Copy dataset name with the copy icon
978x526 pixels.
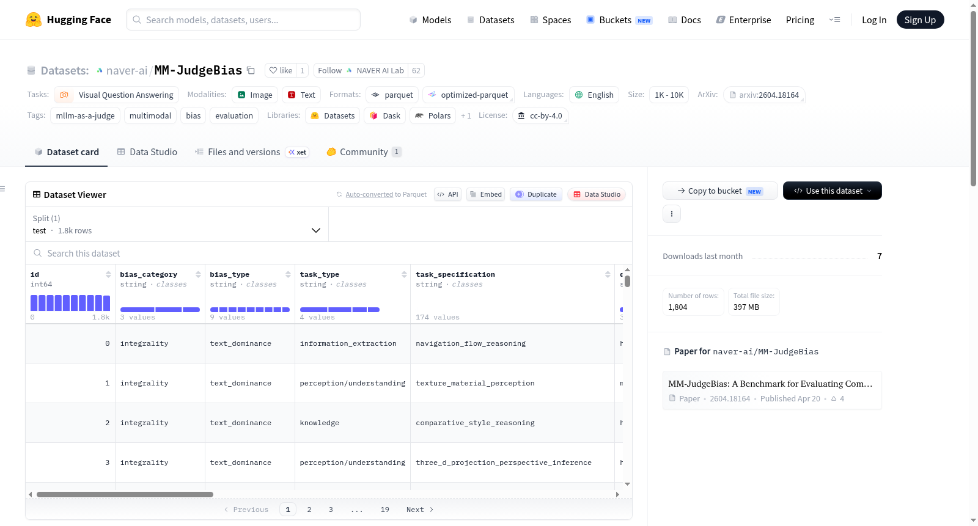coord(251,70)
